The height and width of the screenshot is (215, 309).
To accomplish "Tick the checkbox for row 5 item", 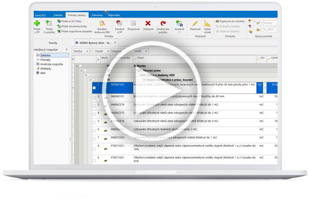I will (x=94, y=122).
